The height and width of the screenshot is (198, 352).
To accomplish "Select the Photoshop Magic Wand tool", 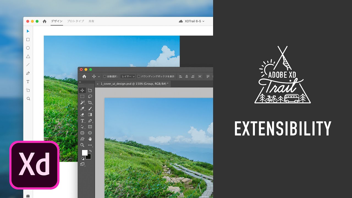I will [x=82, y=103].
